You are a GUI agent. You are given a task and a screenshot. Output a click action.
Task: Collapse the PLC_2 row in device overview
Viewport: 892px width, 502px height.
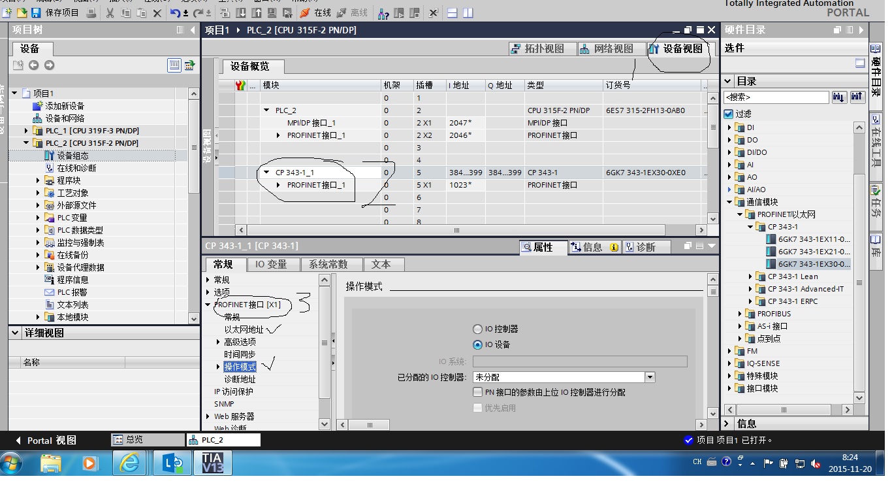coord(266,110)
